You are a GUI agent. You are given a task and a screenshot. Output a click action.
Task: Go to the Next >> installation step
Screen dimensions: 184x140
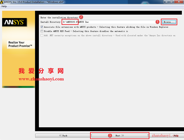click(119, 136)
